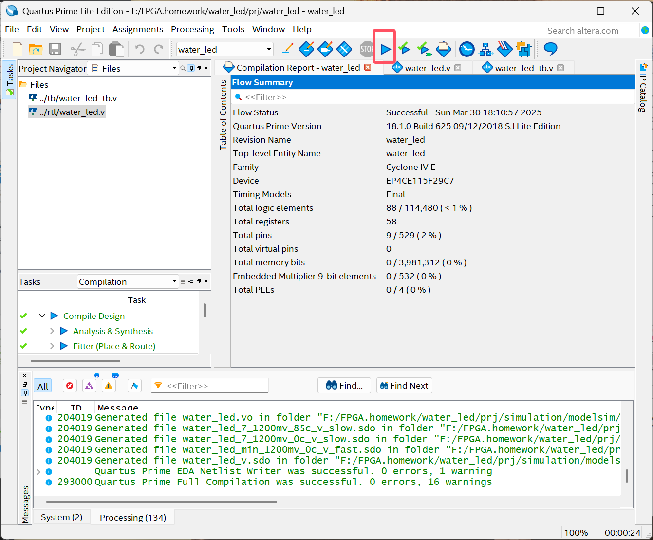The width and height of the screenshot is (653, 540).
Task: Toggle the purple critical warning filter
Action: coord(89,386)
